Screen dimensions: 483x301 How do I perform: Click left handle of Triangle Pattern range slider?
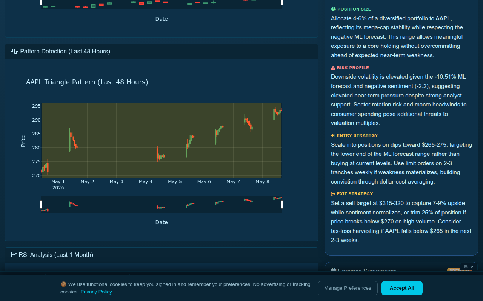click(x=41, y=204)
